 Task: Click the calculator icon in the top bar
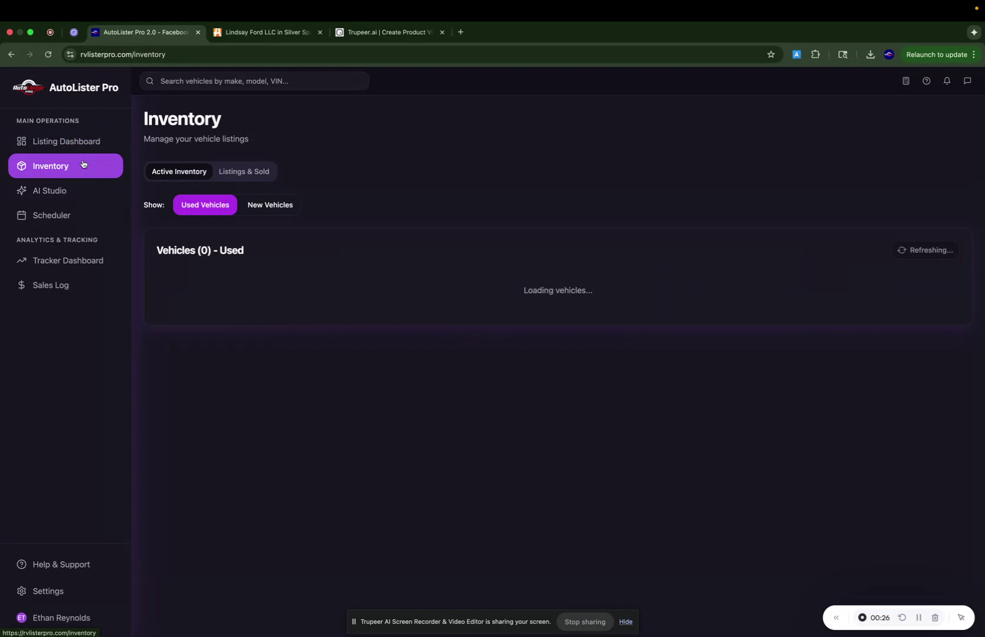[906, 81]
